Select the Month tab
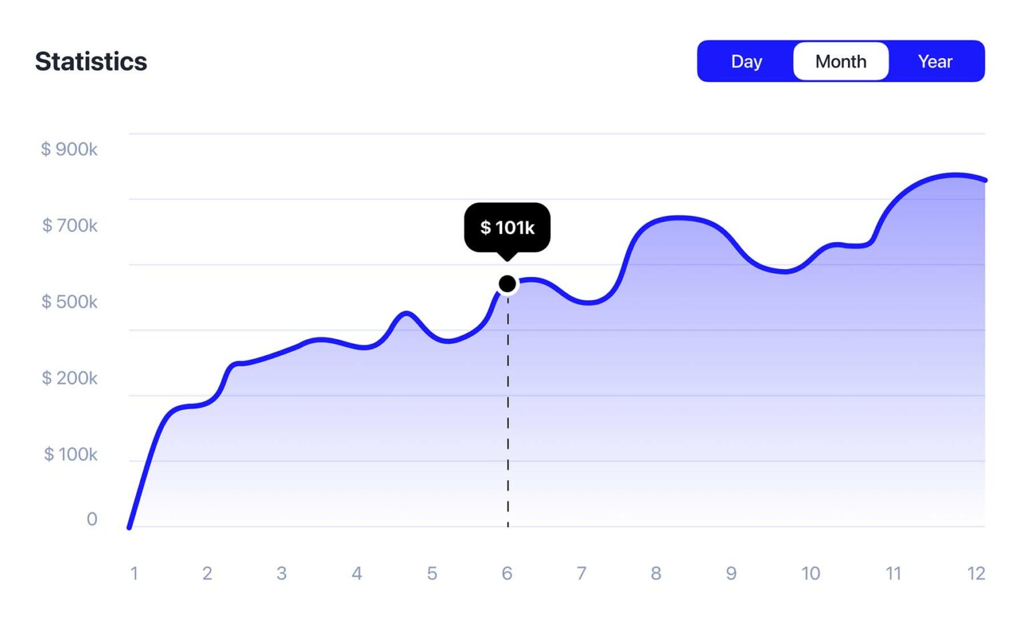1027x632 pixels. [x=840, y=62]
